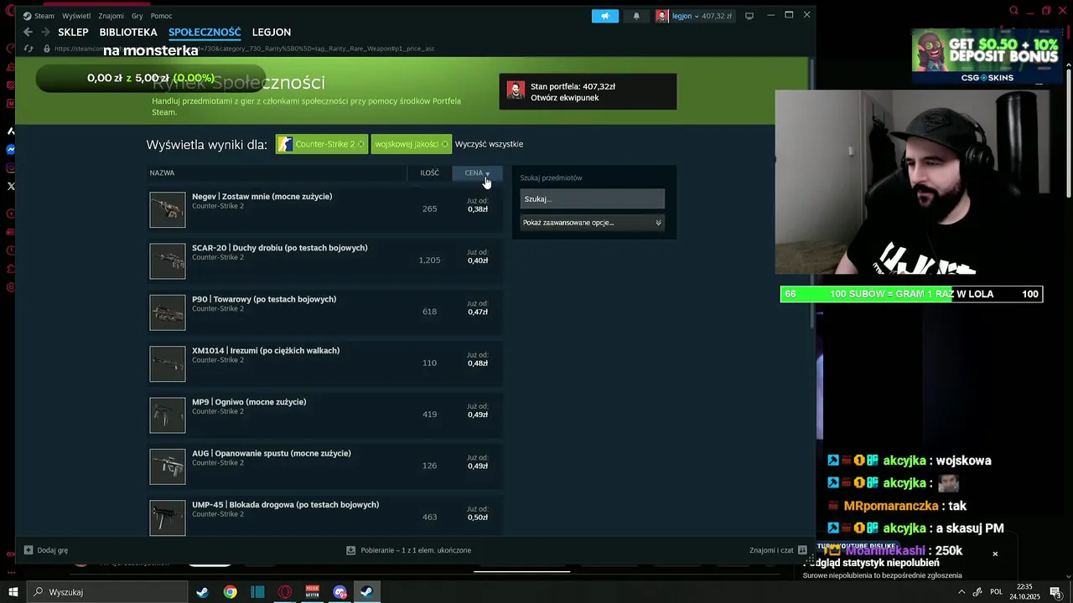Dismiss the dislike statistics popup with X
This screenshot has height=603, width=1073.
click(x=995, y=554)
